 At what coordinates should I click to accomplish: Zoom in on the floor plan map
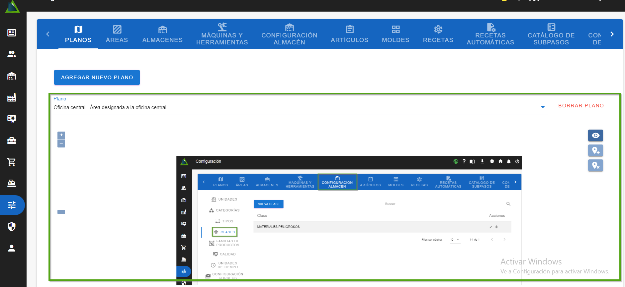click(x=61, y=135)
